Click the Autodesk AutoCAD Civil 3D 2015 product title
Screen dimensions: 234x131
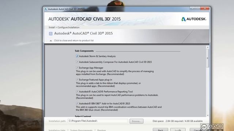(83, 33)
